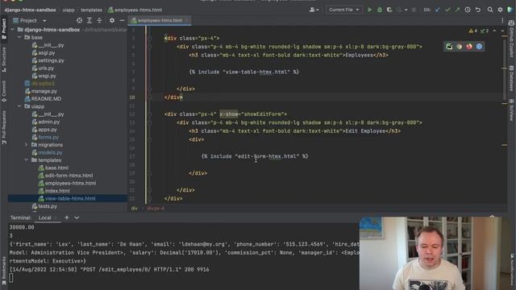Collapse the uiapp folder
The width and height of the screenshot is (516, 290).
click(19, 106)
